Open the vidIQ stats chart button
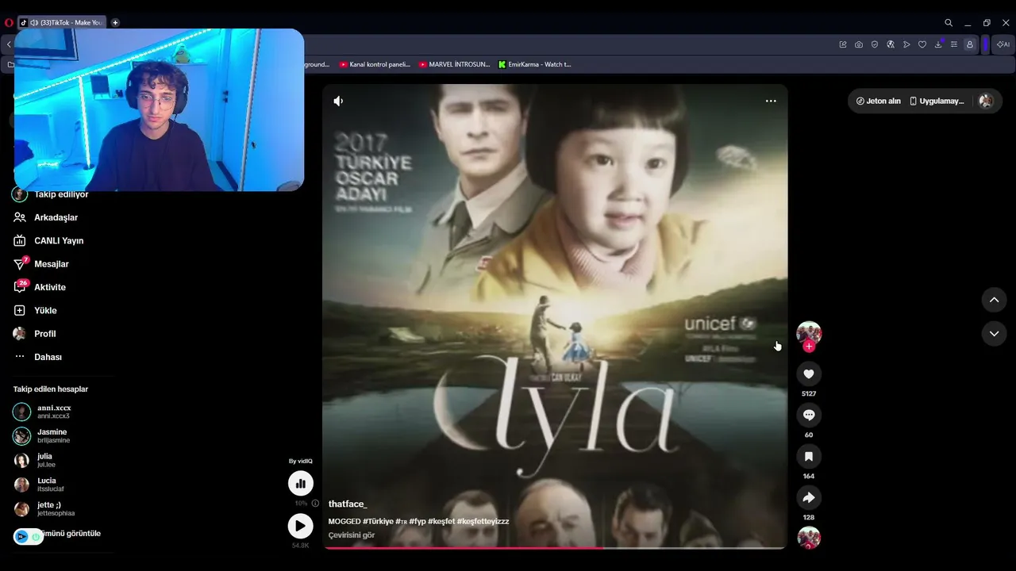 click(300, 483)
